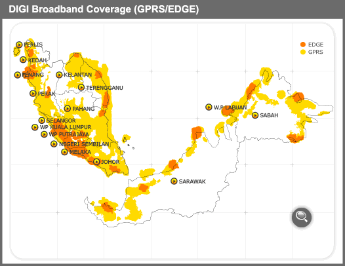Click the arrow icon beside JOHOR

click(x=96, y=162)
